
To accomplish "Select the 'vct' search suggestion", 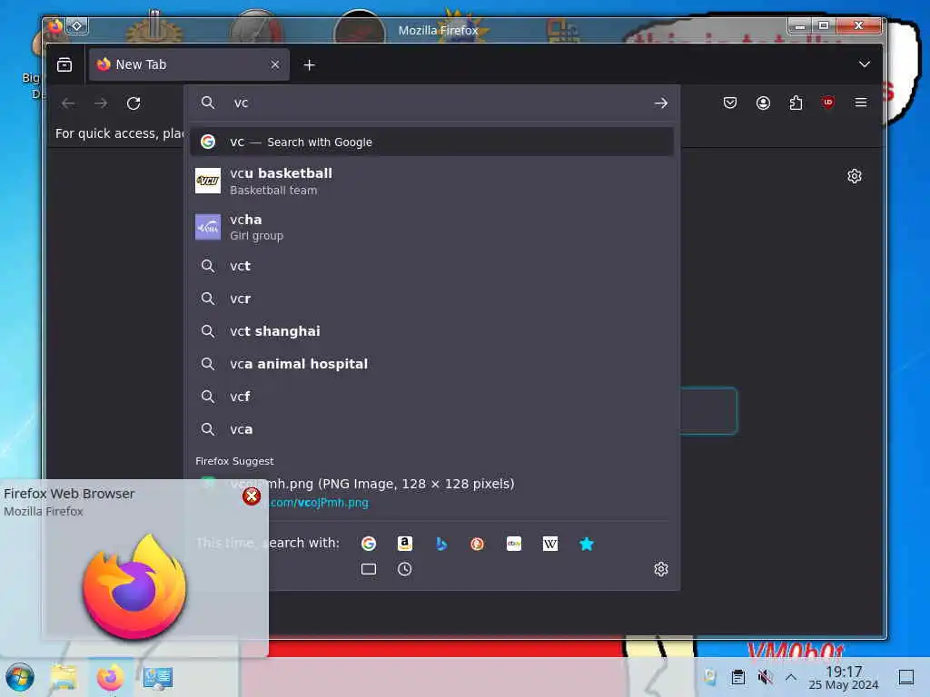I will pos(431,266).
